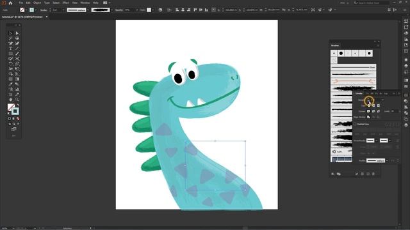Image resolution: width=410 pixels, height=230 pixels.
Task: Open fill color dropdown in control bar
Action: pyautogui.click(x=26, y=10)
